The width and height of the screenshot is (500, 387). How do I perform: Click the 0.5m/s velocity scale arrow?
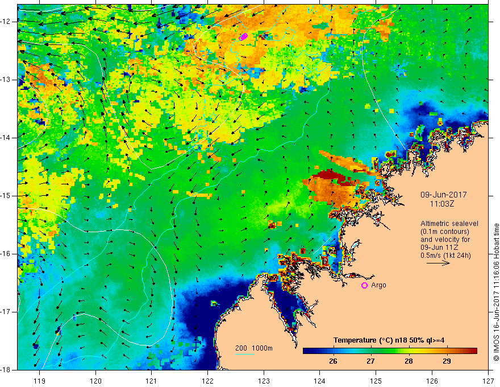(438, 263)
